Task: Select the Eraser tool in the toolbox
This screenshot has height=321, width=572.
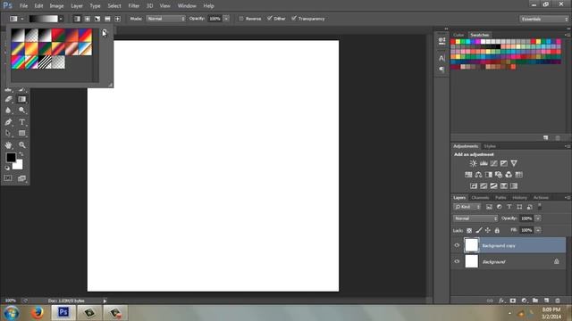Action: click(x=8, y=99)
